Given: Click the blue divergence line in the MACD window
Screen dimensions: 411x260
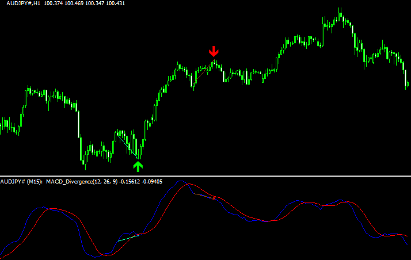Looking at the screenshot, I should click(x=204, y=196).
